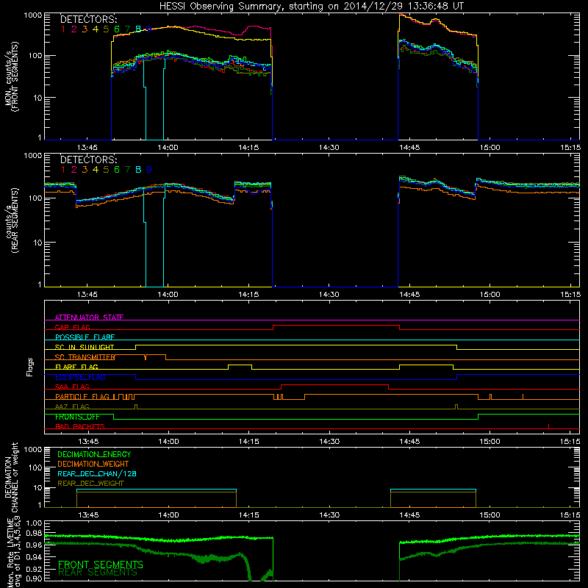The width and height of the screenshot is (588, 588).
Task: Click the SC_TRANSMITTER flag label
Action: click(85, 357)
